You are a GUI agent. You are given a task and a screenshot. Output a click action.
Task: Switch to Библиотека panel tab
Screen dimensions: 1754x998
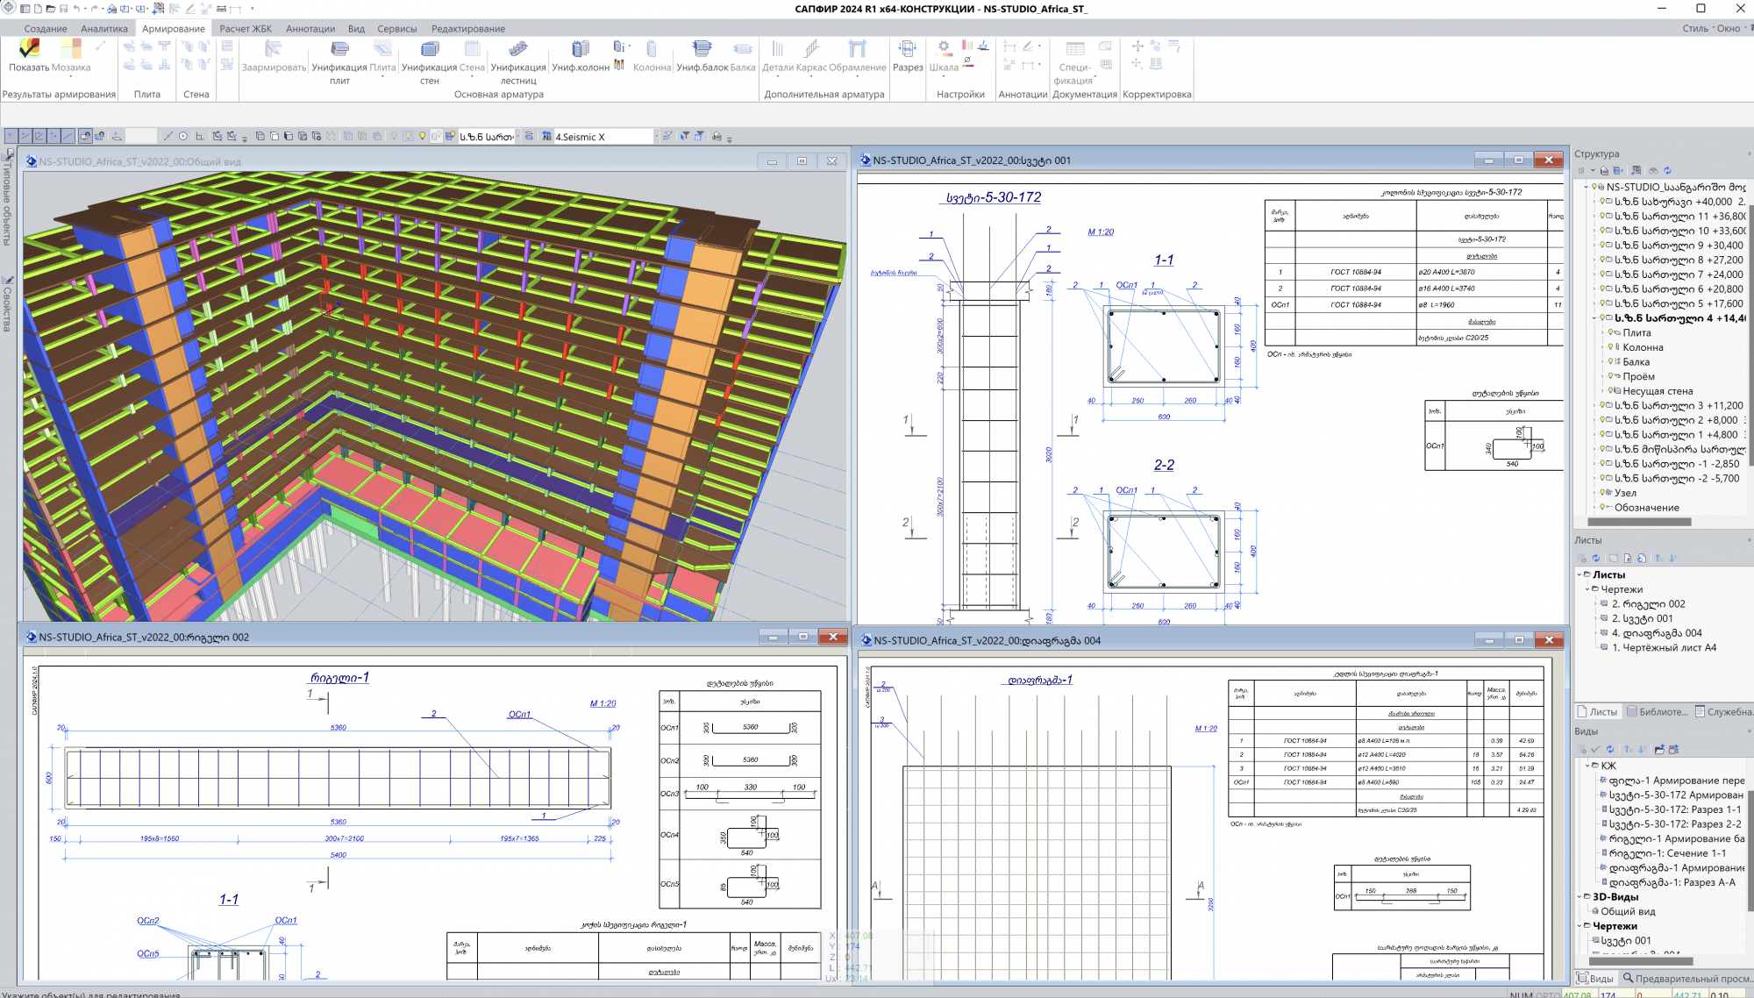point(1657,712)
